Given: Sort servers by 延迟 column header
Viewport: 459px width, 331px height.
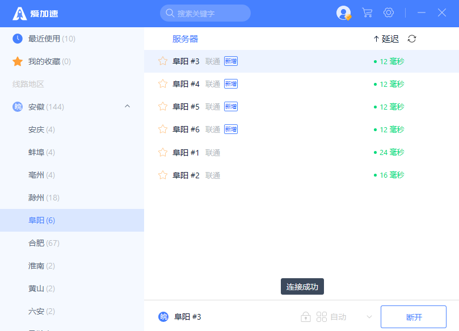Looking at the screenshot, I should coord(386,39).
